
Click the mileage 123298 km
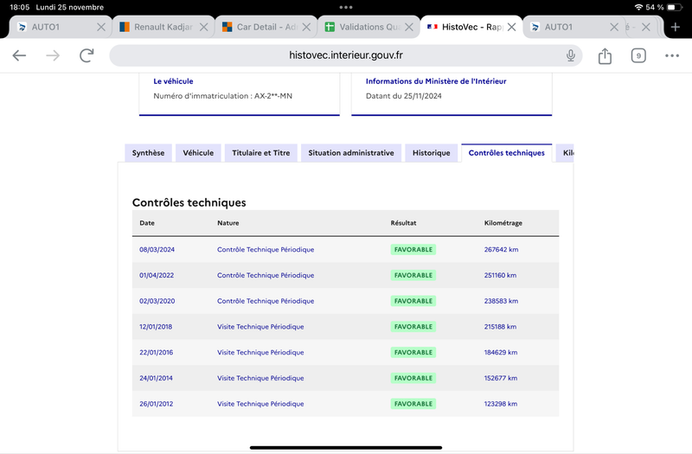point(501,404)
